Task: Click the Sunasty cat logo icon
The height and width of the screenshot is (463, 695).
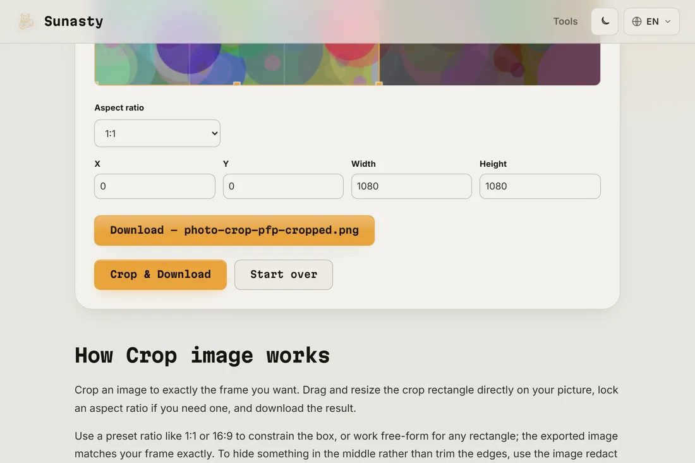Action: tap(26, 21)
